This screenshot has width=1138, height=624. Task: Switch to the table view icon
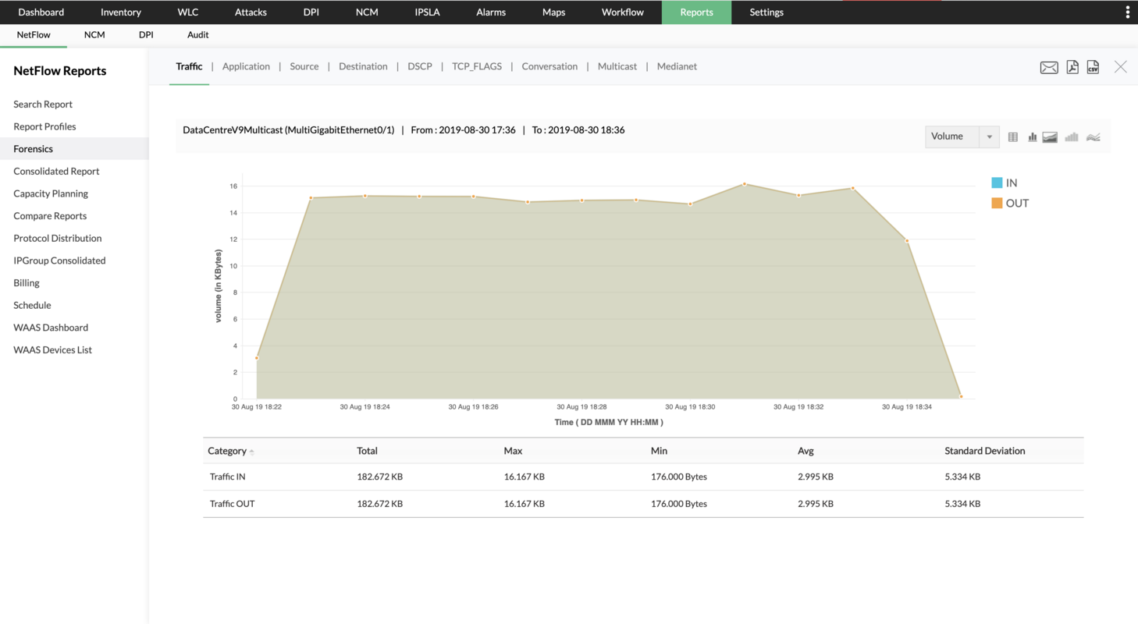tap(1013, 137)
